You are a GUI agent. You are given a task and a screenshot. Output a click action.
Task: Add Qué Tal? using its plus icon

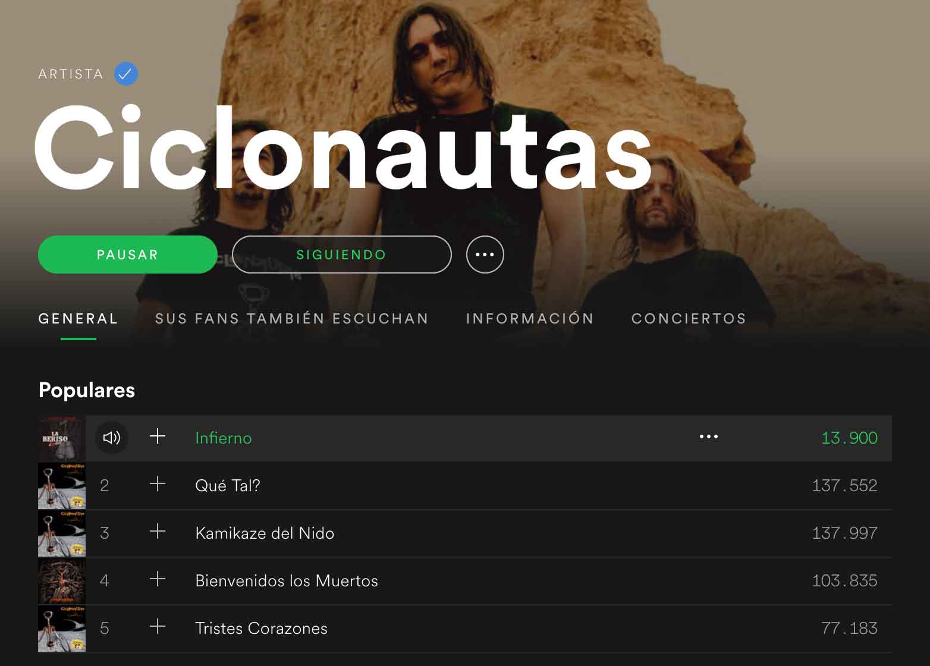tap(158, 484)
